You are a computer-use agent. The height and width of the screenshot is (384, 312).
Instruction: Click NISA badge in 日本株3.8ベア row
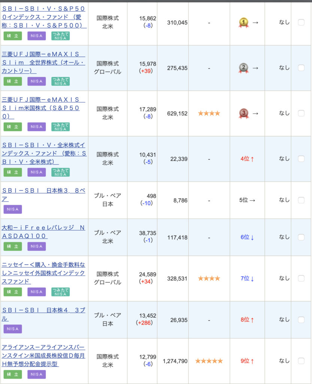pyautogui.click(x=13, y=209)
